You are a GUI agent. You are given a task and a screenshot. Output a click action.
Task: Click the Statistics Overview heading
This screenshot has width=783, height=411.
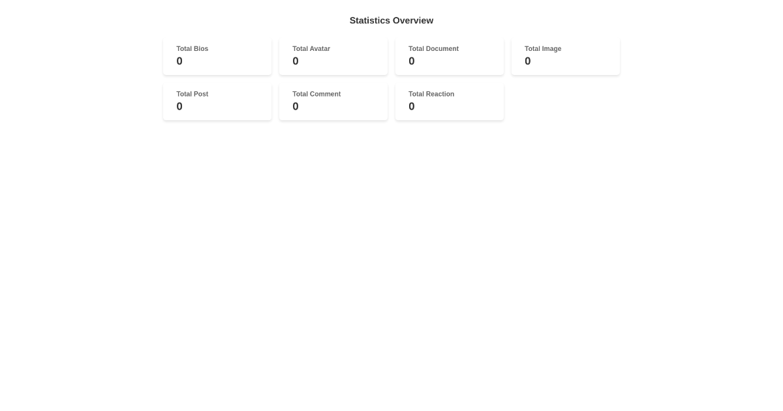(x=391, y=20)
